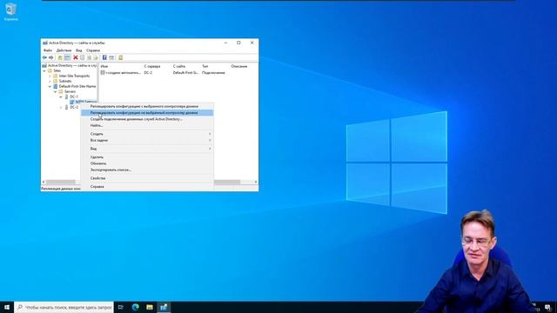Click the Refresh toolbar icon
This screenshot has height=313, width=557.
pos(89,57)
